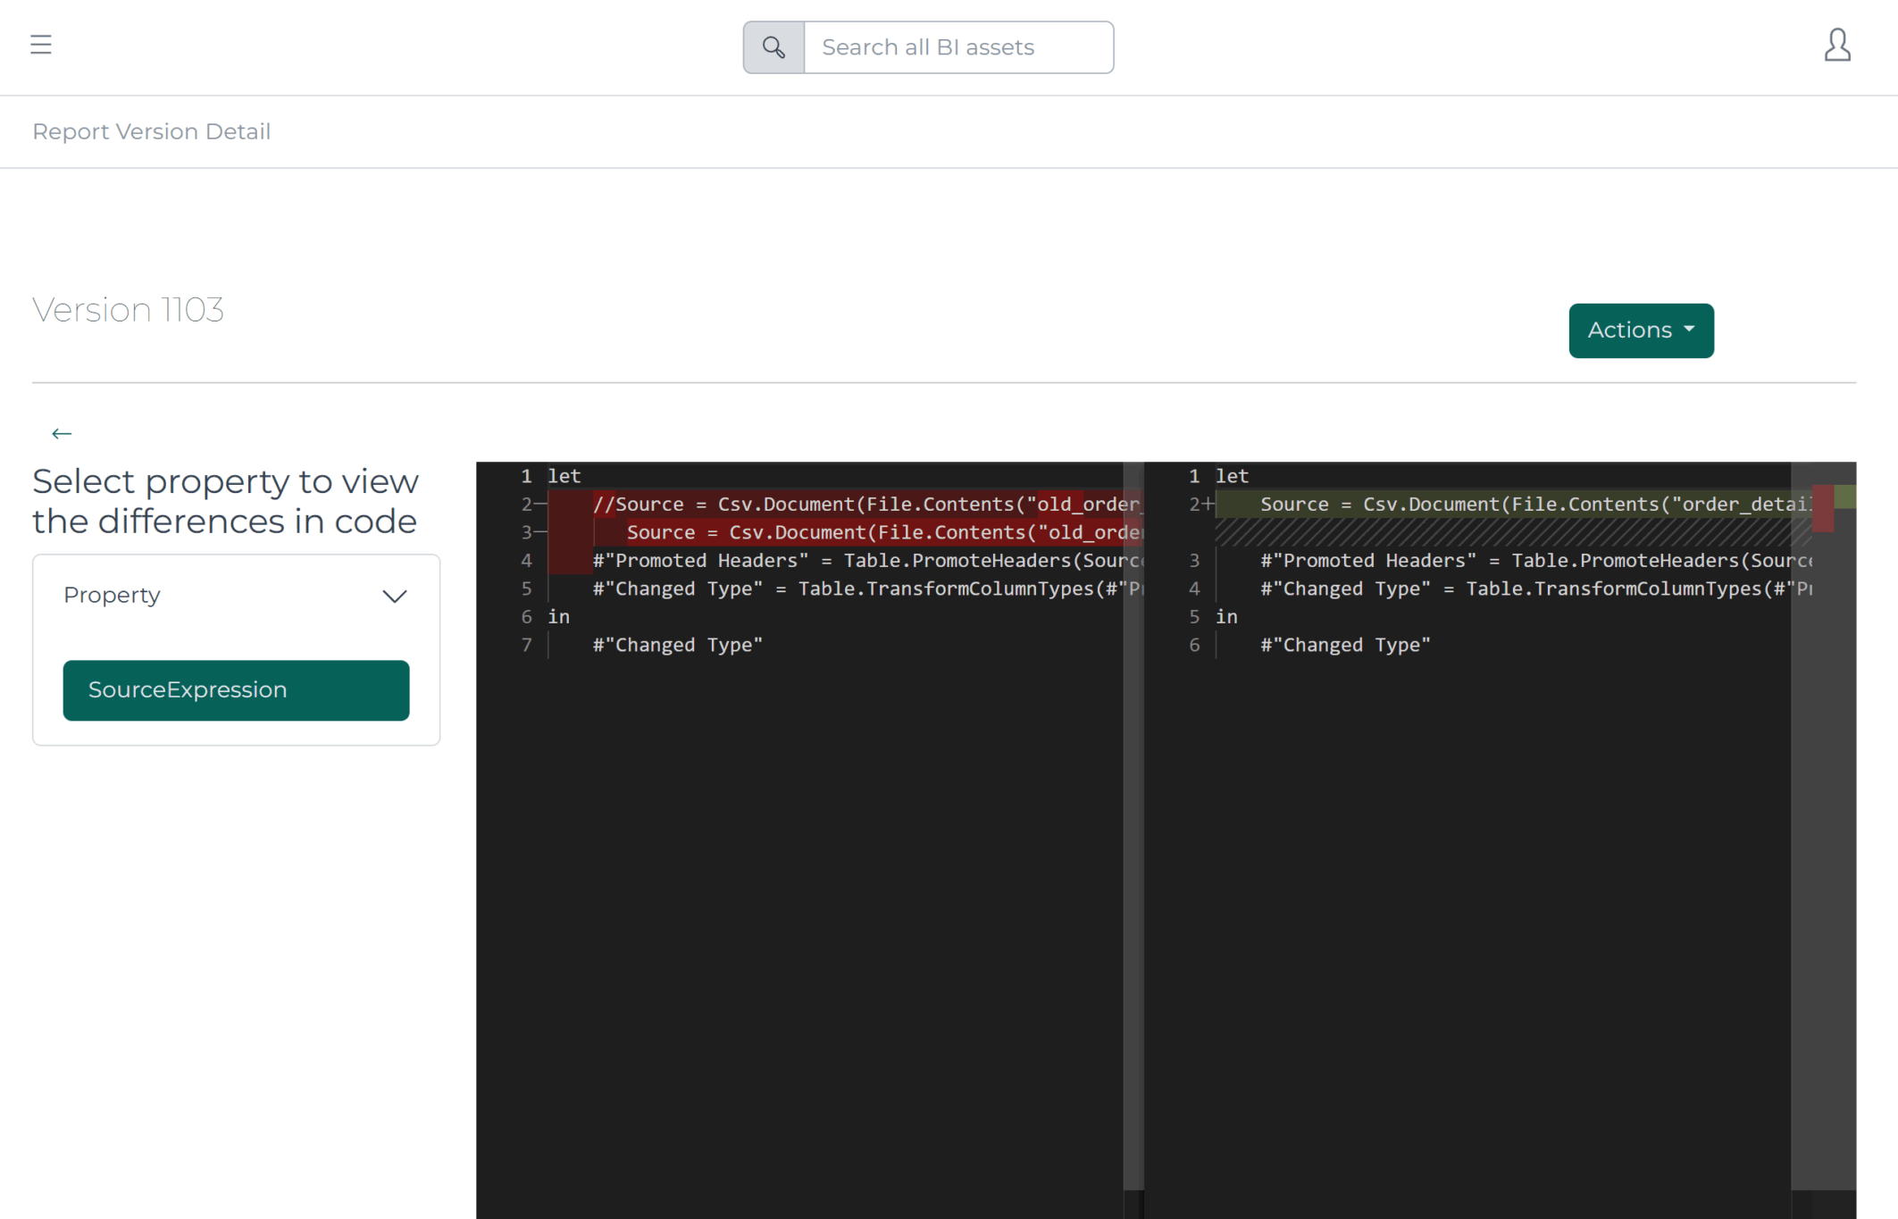Click the minus marker on left line 2

coord(540,505)
